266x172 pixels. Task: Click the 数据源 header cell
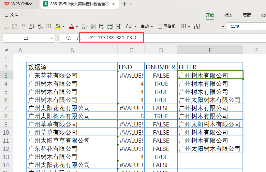[72, 67]
